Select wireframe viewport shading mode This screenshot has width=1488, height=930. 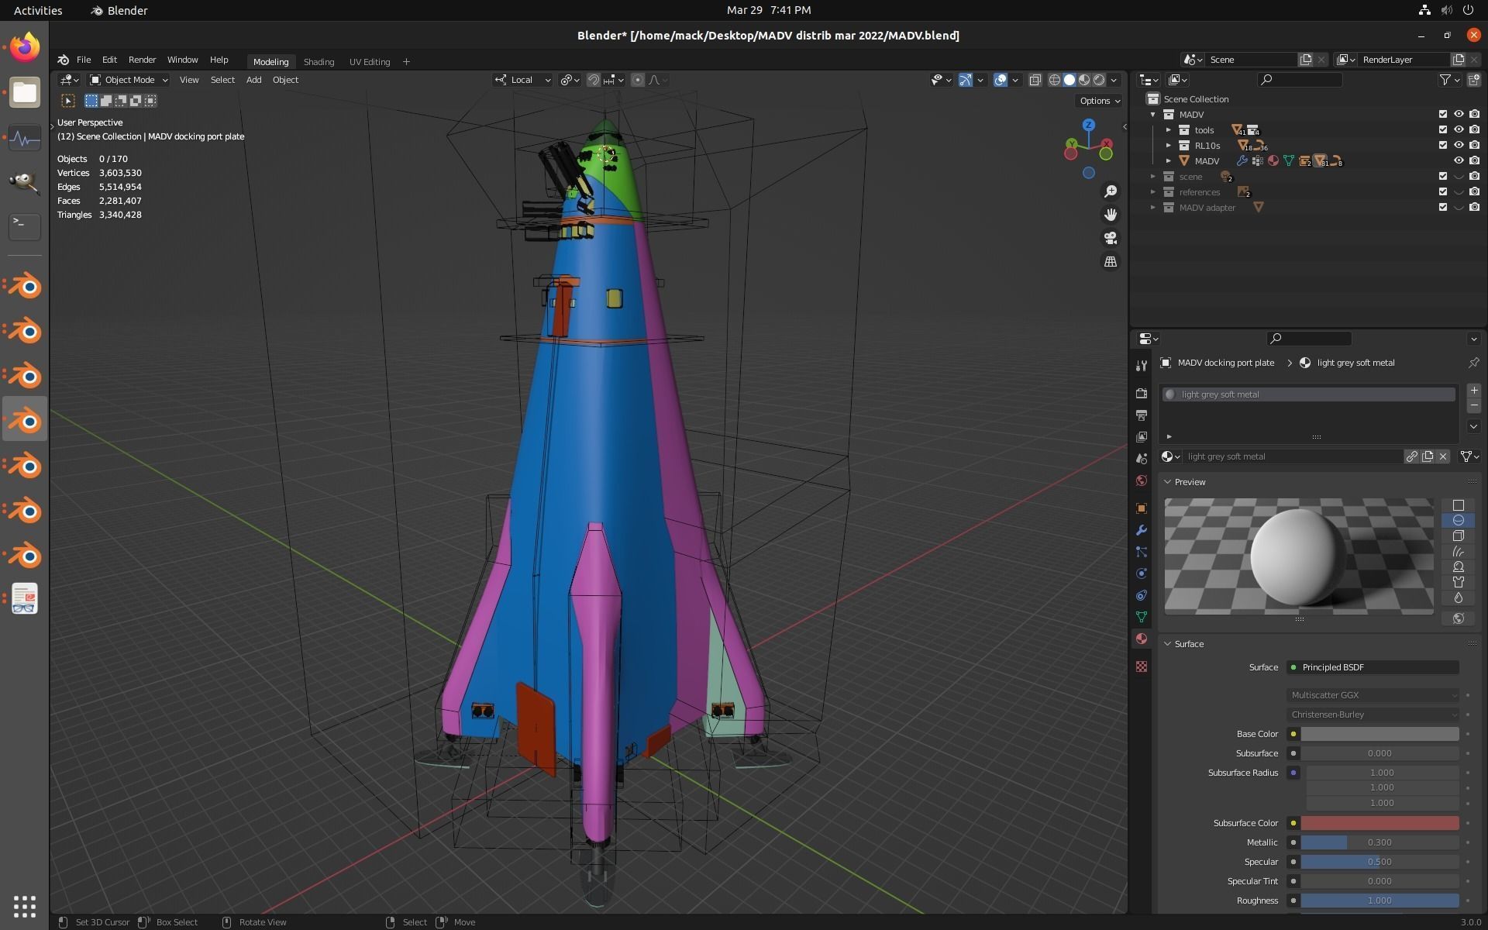[1055, 80]
